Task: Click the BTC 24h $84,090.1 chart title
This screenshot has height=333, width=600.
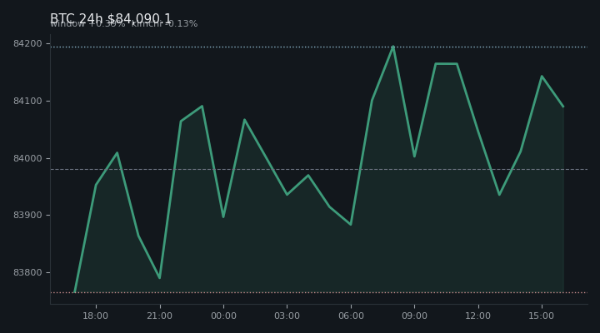Action: coord(111,18)
